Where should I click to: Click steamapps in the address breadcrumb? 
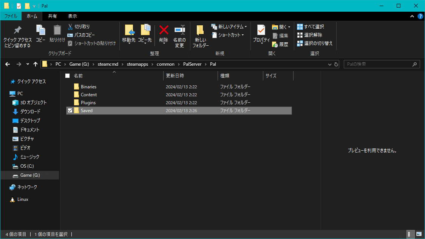click(138, 64)
